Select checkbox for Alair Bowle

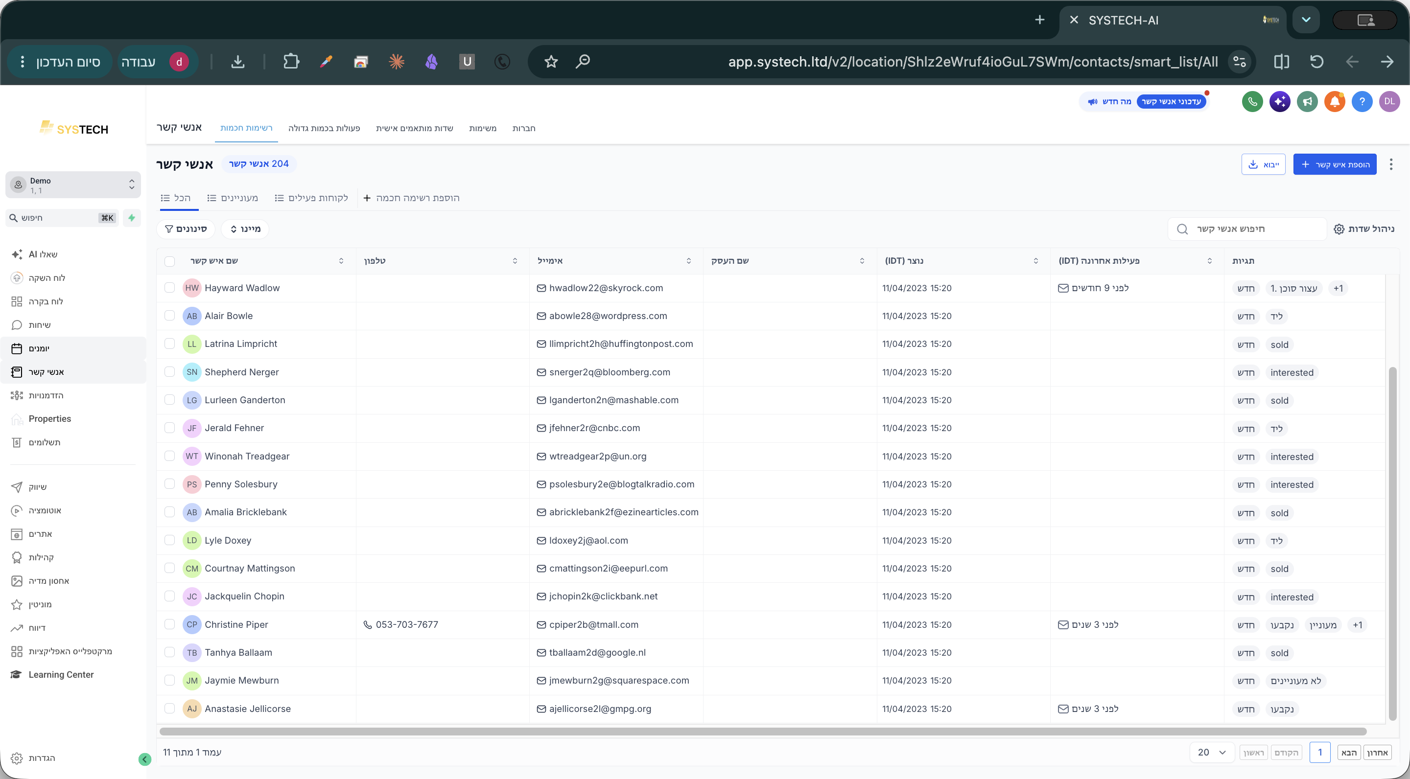[170, 316]
